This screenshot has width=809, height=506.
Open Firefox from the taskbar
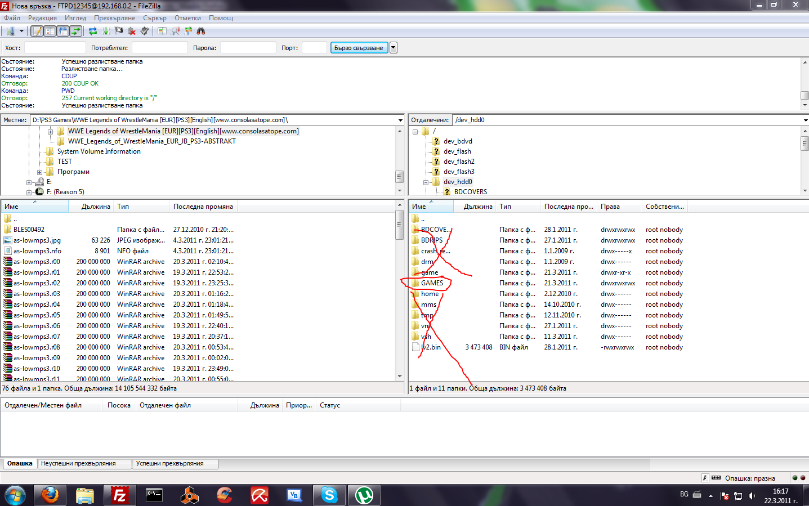[50, 495]
